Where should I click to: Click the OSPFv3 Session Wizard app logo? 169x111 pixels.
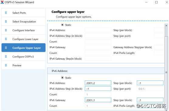(x=2, y=2)
